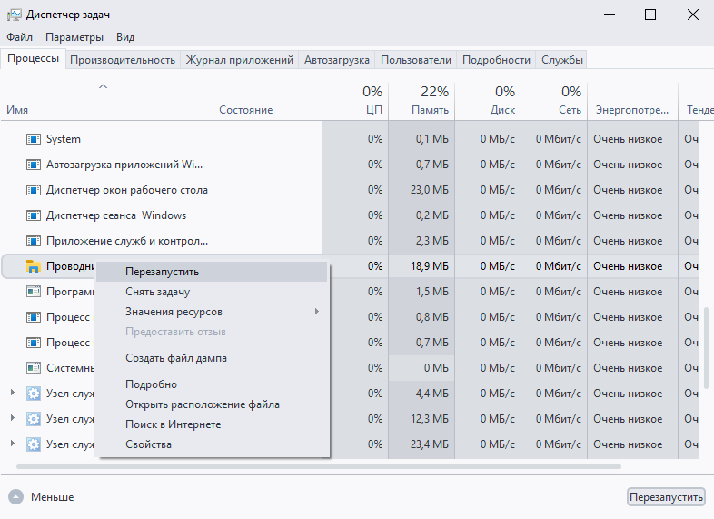
Task: Choose Перезапустить in the context menu
Action: point(212,272)
